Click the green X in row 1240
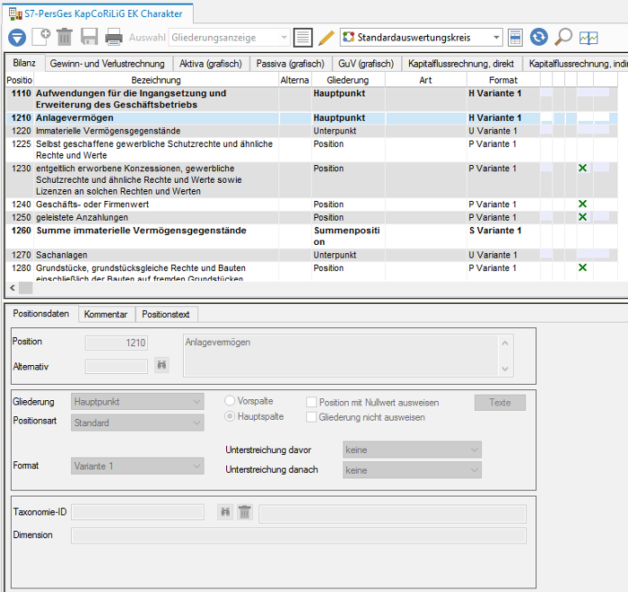The image size is (628, 592). click(583, 204)
